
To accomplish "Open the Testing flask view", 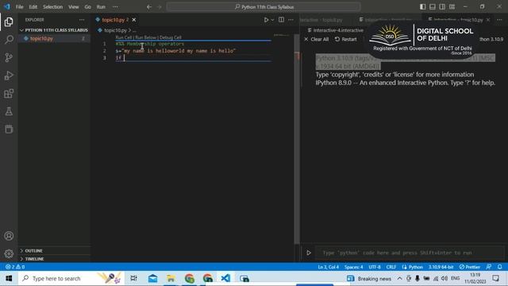I will tap(9, 111).
